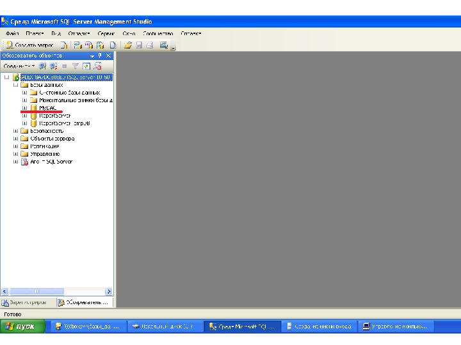
Task: Close the Object Explorer panel
Action: [x=108, y=56]
